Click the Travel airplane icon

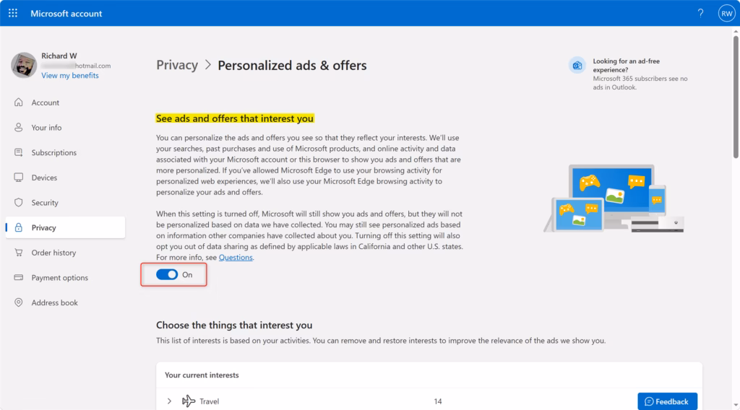(x=189, y=401)
